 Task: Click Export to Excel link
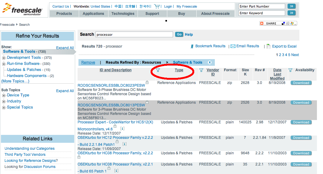(284, 46)
